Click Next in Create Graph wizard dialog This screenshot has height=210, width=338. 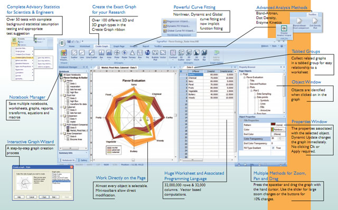point(54,197)
